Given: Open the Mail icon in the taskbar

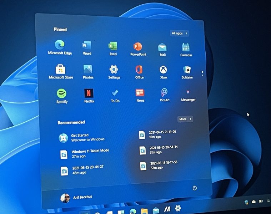Looking at the screenshot, I should [x=156, y=210].
